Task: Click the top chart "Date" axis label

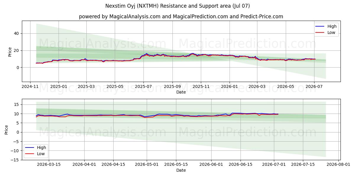Action: [181, 92]
